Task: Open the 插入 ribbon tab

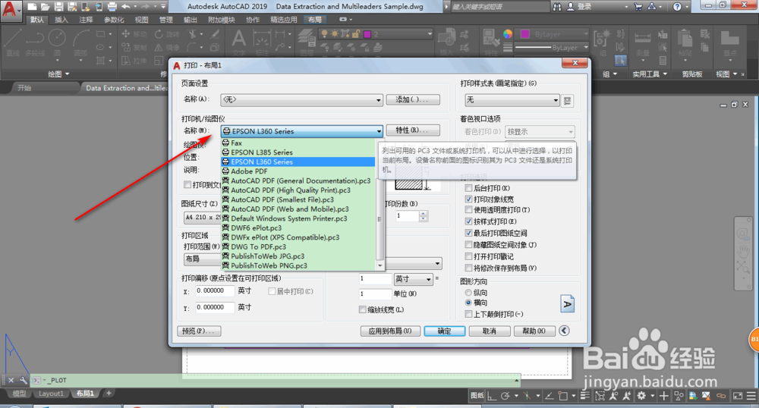Action: pos(61,20)
